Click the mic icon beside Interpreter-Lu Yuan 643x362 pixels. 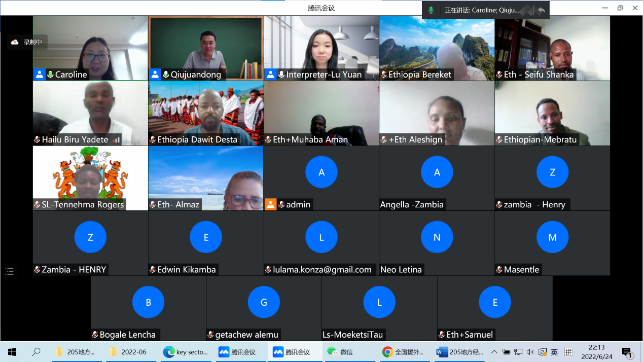tap(281, 75)
